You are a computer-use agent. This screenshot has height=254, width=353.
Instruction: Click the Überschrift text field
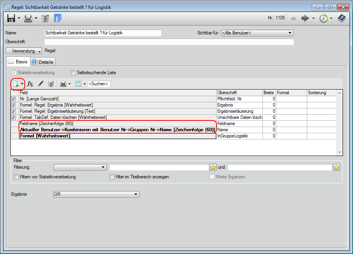(x=169, y=42)
